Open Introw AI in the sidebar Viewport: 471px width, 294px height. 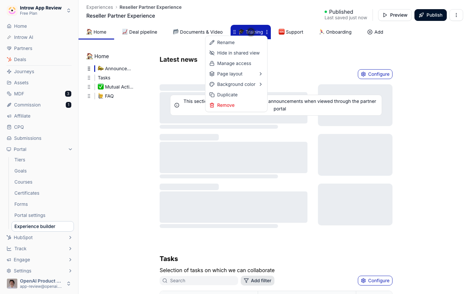pyautogui.click(x=39, y=37)
